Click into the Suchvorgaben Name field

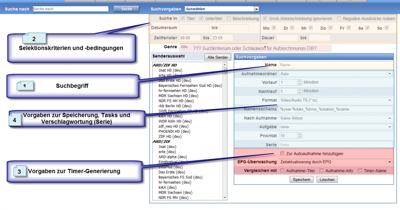point(336,65)
